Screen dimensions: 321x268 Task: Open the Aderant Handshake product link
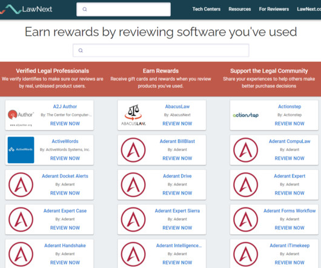pyautogui.click(x=65, y=246)
